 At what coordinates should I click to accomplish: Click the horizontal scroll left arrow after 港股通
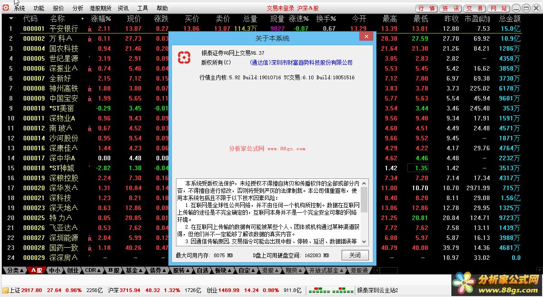(377, 270)
